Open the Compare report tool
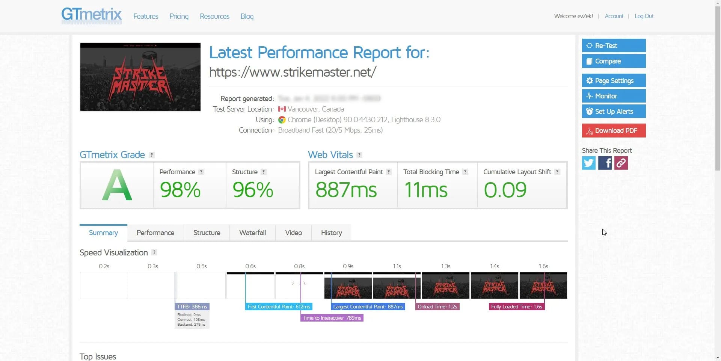This screenshot has height=361, width=721. pos(613,61)
